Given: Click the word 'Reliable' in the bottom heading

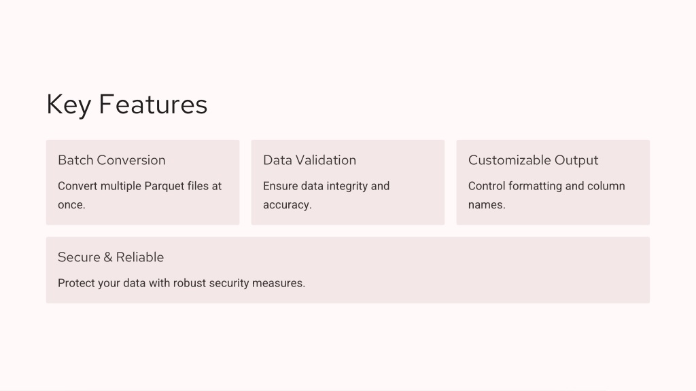Looking at the screenshot, I should (140, 257).
